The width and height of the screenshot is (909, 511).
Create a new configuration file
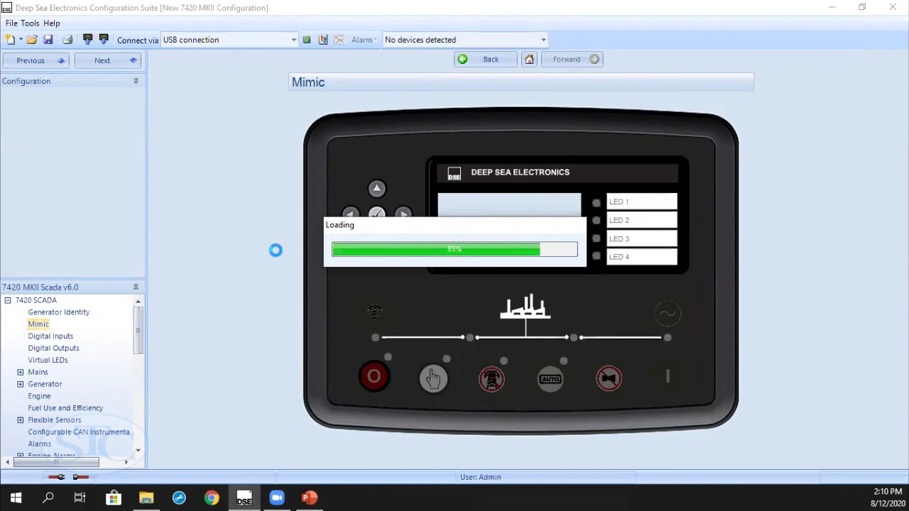click(11, 40)
